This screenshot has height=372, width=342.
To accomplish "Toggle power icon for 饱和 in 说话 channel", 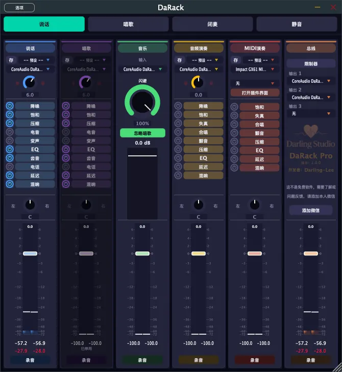I will (10, 114).
